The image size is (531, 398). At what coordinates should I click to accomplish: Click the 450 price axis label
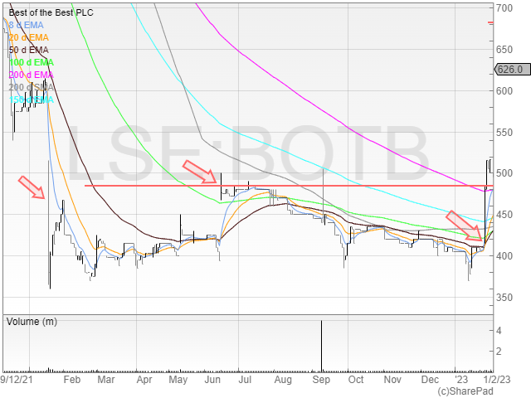coord(504,215)
